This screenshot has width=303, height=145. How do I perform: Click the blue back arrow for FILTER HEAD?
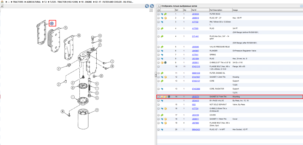(x=162, y=14)
